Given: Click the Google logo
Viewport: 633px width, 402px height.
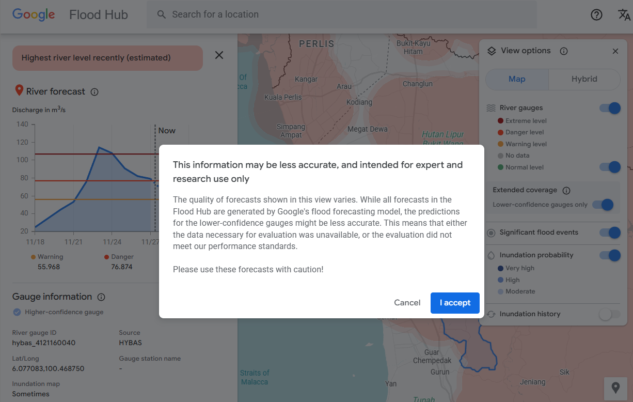Looking at the screenshot, I should pos(34,14).
